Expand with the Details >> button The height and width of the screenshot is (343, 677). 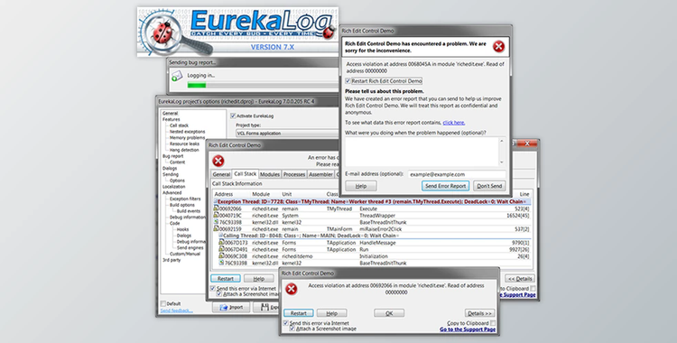(479, 313)
